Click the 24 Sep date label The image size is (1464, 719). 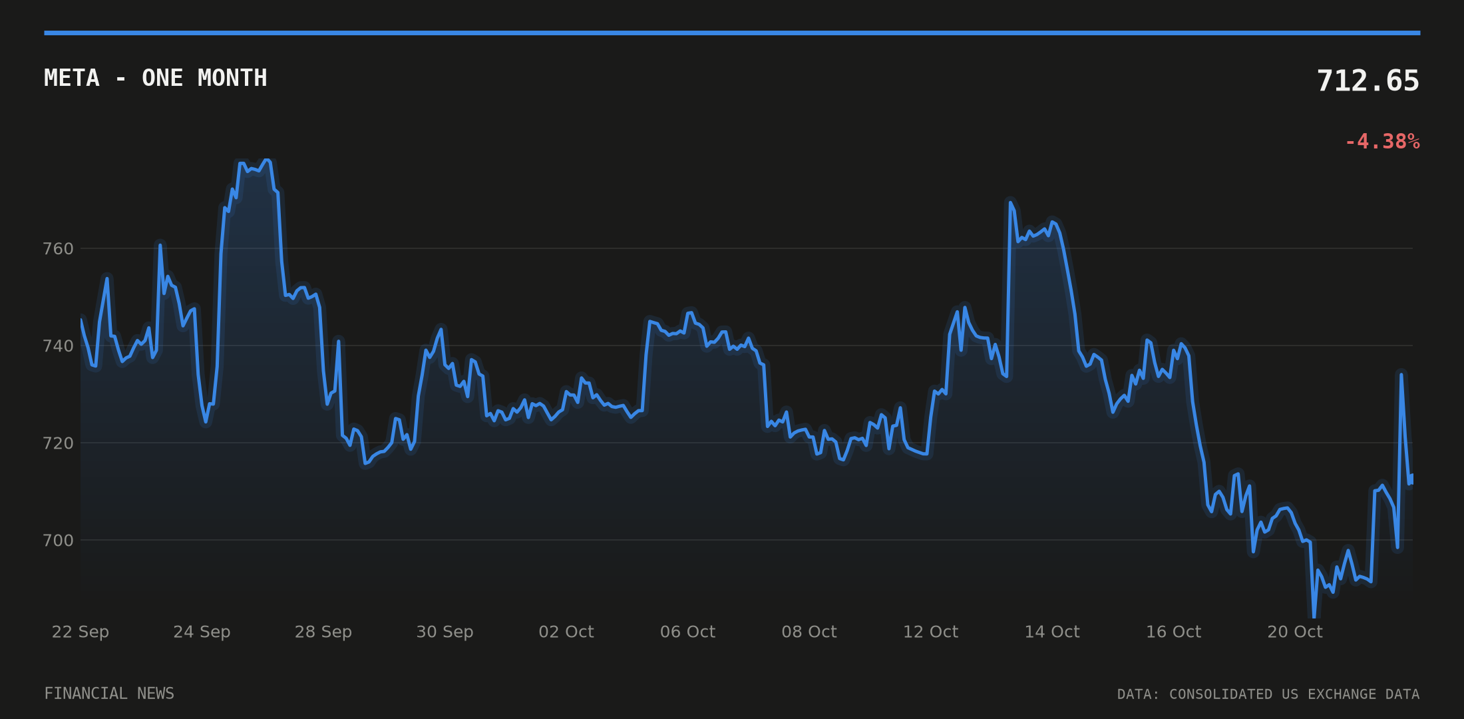point(202,632)
